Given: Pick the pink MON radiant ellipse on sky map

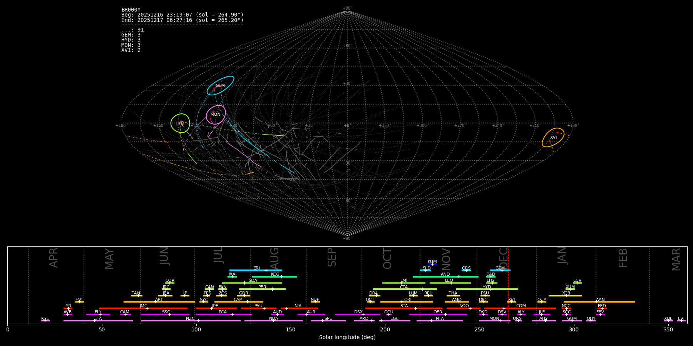Looking at the screenshot, I should (x=216, y=115).
